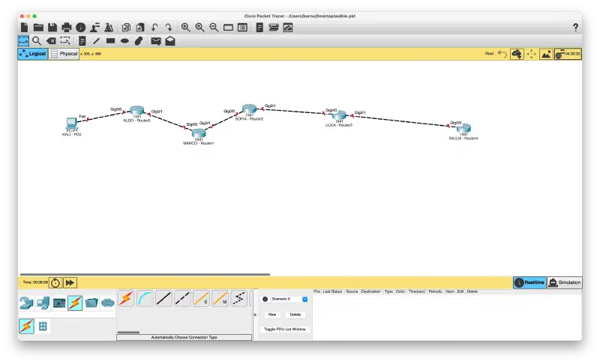Screen dimensions: 600x364
Task: Click the Delete scenario button
Action: (295, 315)
